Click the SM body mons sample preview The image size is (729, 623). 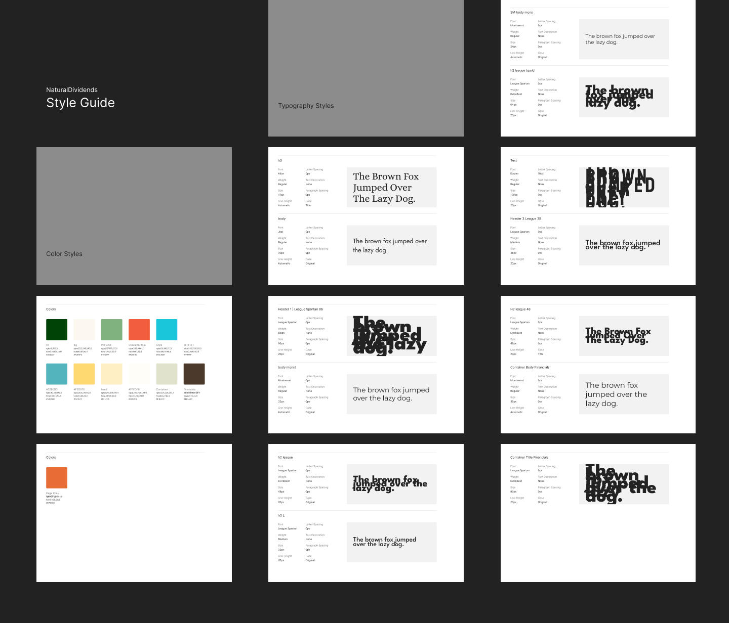click(x=624, y=39)
